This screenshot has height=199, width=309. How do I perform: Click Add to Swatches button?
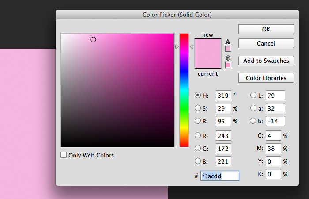[266, 61]
